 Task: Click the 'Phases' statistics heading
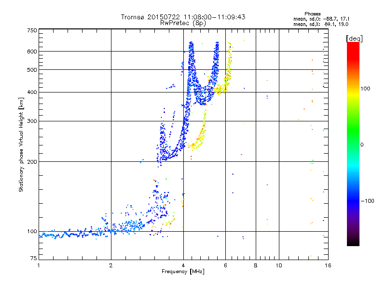(312, 14)
